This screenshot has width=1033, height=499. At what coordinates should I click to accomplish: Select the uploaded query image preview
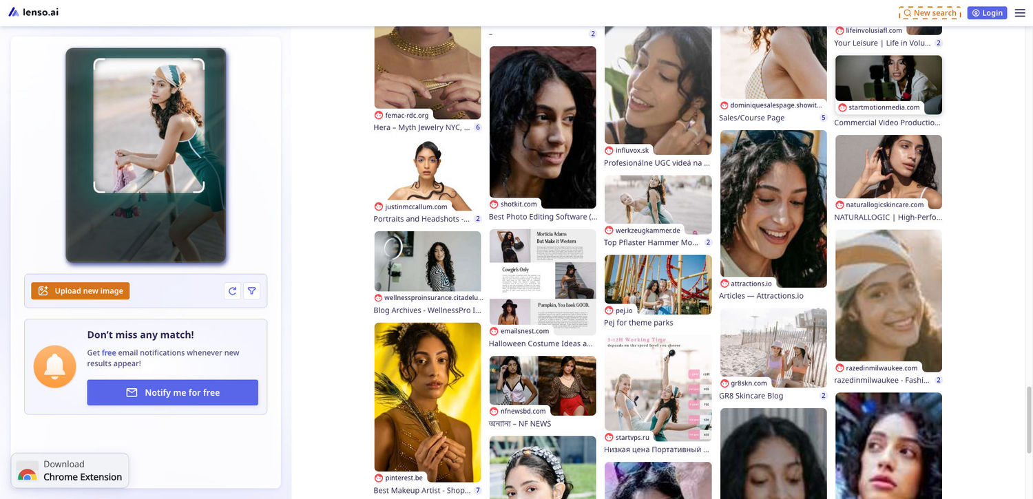tap(149, 125)
